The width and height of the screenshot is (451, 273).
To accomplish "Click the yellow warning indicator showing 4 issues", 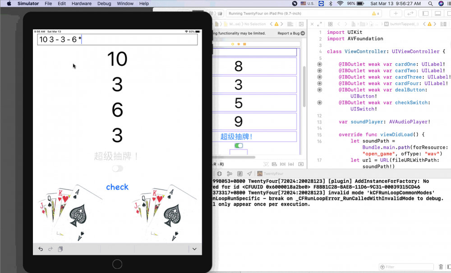I will (375, 14).
